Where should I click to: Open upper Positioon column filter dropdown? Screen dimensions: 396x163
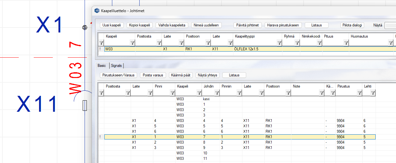coord(208,43)
